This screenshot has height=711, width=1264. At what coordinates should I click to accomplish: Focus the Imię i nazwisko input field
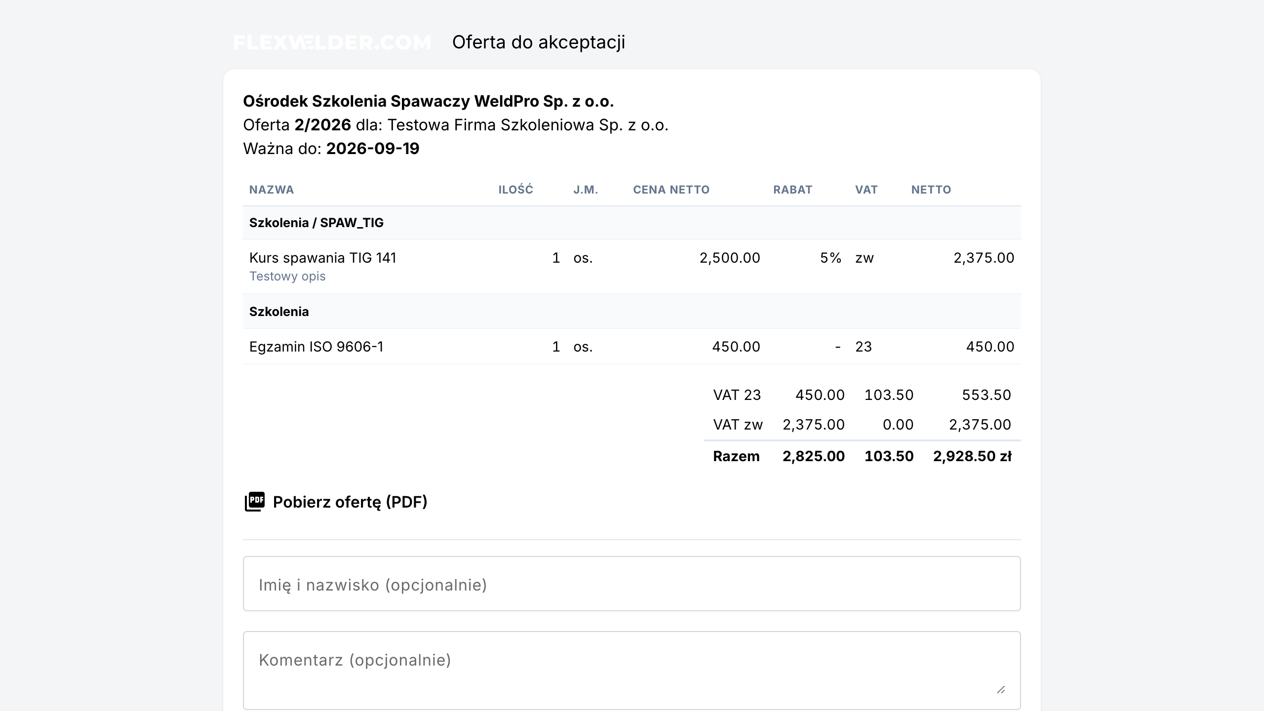[x=632, y=584]
